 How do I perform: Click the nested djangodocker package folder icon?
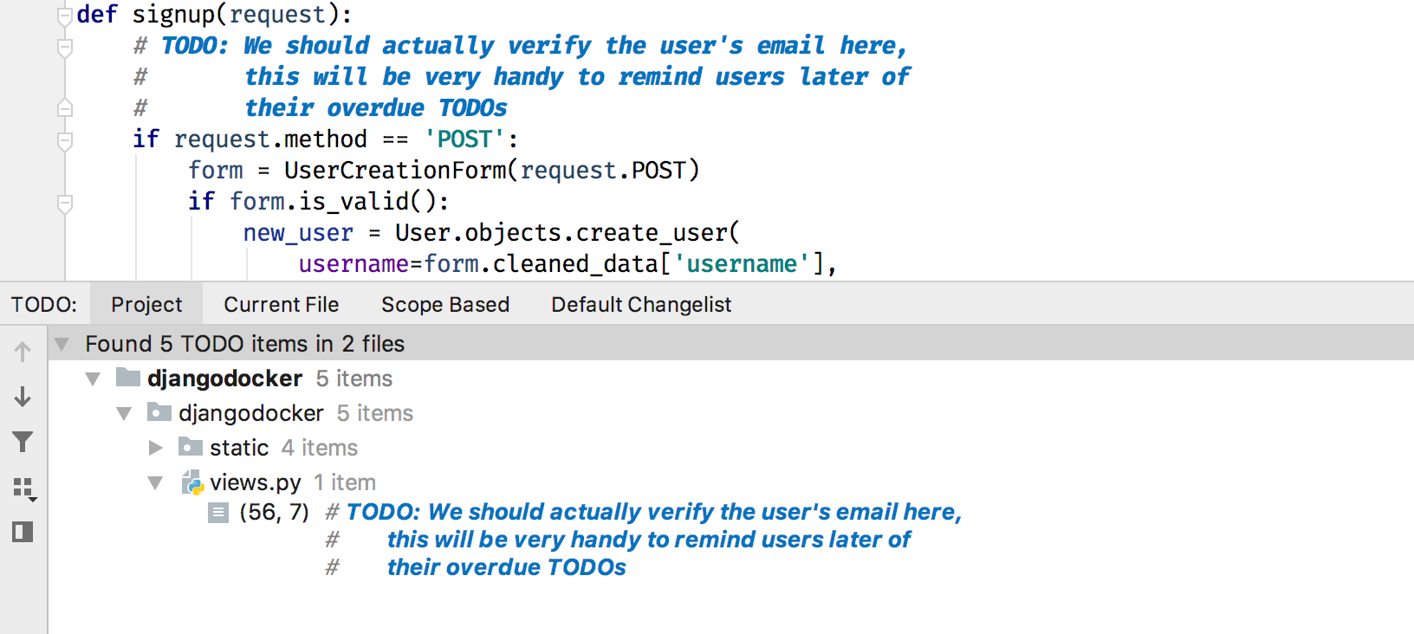(x=159, y=412)
